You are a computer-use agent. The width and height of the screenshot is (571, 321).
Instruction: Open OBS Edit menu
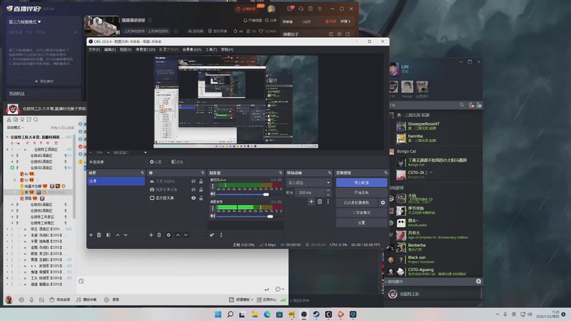110,49
